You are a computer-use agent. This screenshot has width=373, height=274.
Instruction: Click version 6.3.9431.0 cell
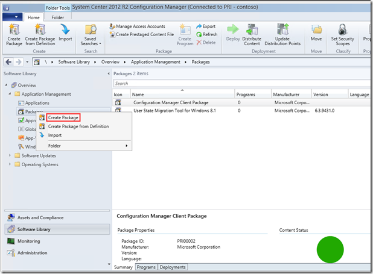(x=325, y=111)
